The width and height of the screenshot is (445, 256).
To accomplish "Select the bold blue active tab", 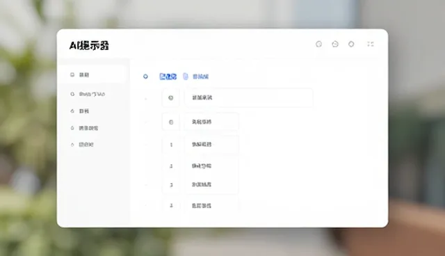I will (x=168, y=77).
